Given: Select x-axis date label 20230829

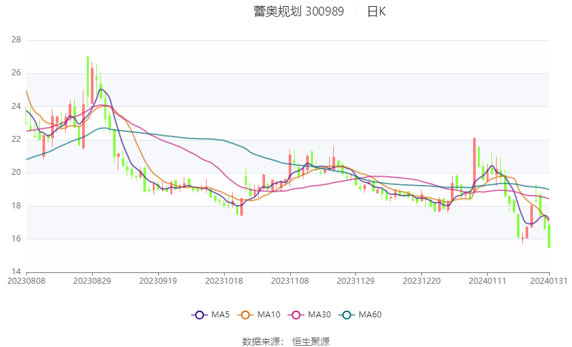Looking at the screenshot, I should click(x=92, y=281).
